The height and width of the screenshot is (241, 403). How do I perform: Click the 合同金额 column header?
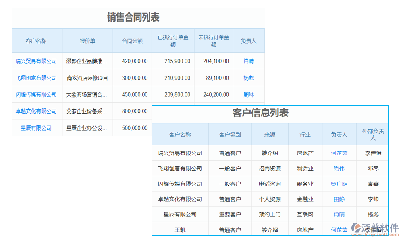click(x=132, y=41)
